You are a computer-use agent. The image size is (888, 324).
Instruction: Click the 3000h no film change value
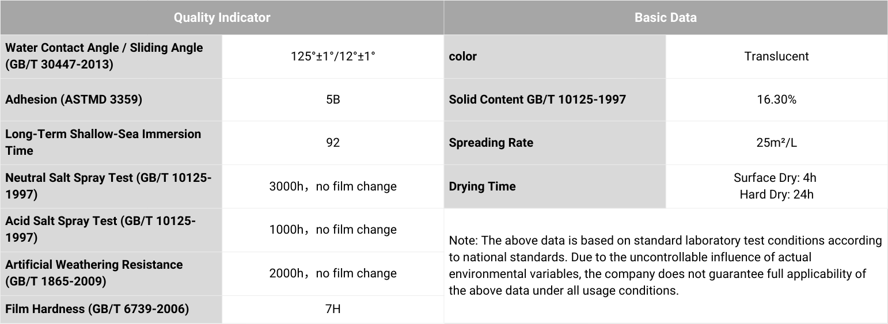click(x=333, y=186)
